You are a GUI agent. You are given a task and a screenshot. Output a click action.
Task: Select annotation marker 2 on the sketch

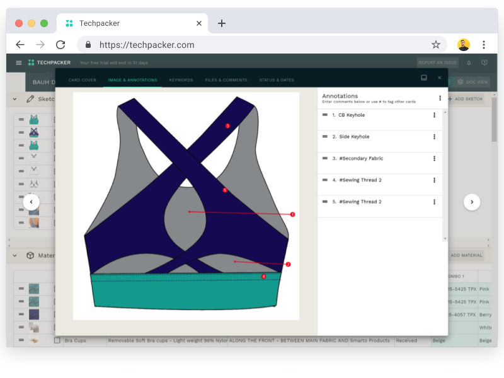tap(288, 264)
